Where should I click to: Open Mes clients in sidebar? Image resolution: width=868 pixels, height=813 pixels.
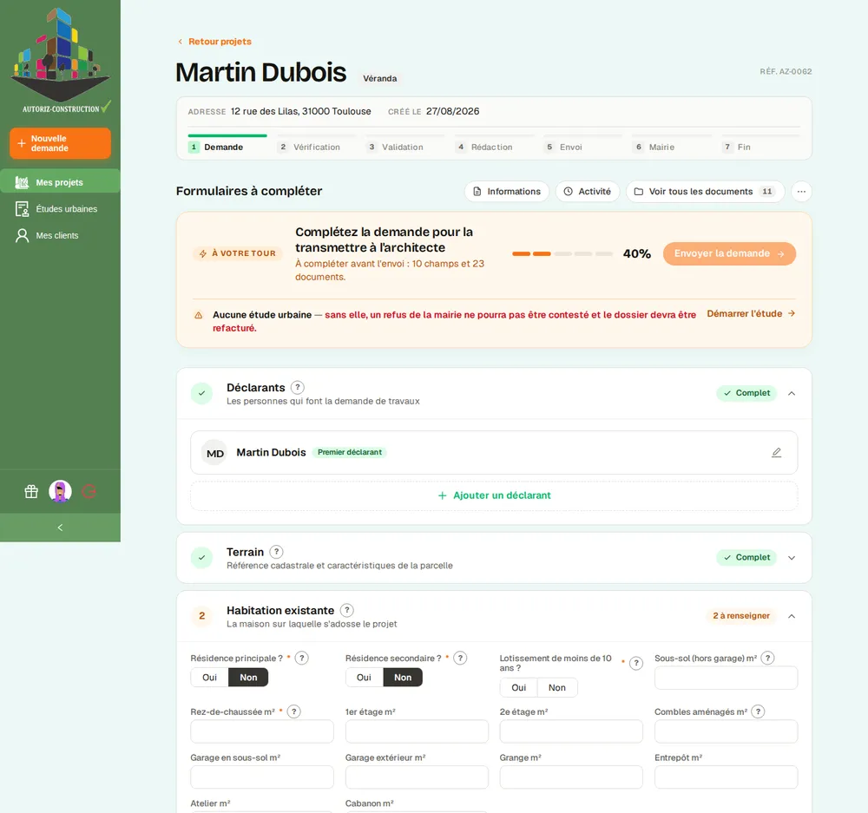click(x=61, y=235)
